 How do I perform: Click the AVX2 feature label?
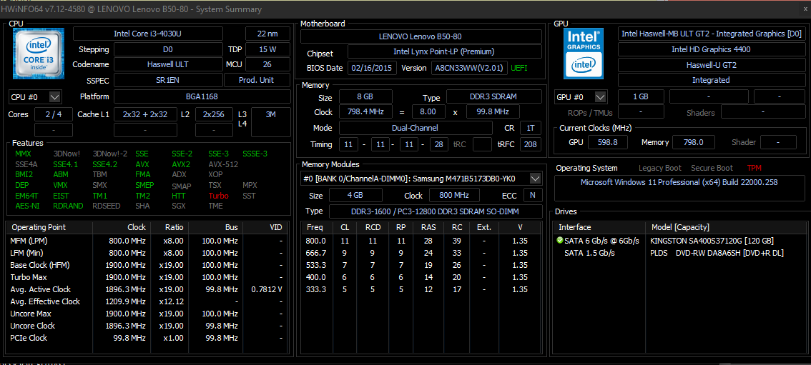[x=181, y=164]
